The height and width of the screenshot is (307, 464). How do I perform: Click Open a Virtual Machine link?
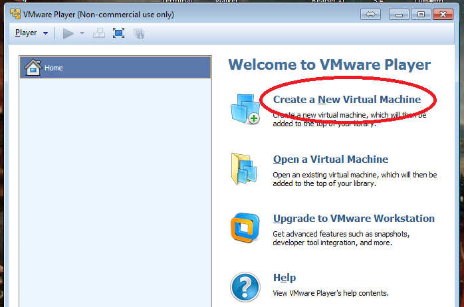[x=330, y=159]
